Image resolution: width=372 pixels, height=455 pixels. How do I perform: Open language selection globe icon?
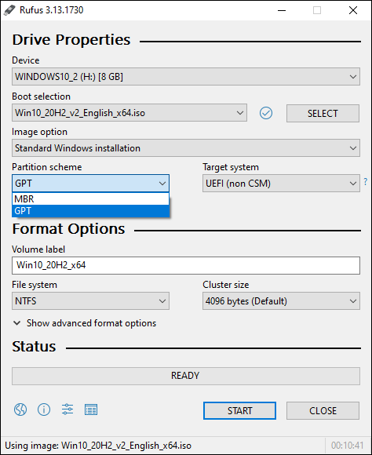pyautogui.click(x=20, y=409)
